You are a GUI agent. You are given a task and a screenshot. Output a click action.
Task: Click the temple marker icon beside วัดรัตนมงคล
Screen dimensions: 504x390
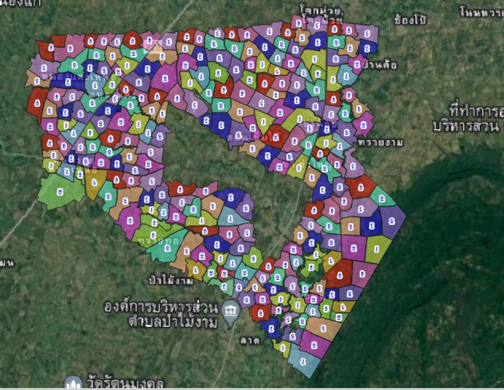(73, 383)
